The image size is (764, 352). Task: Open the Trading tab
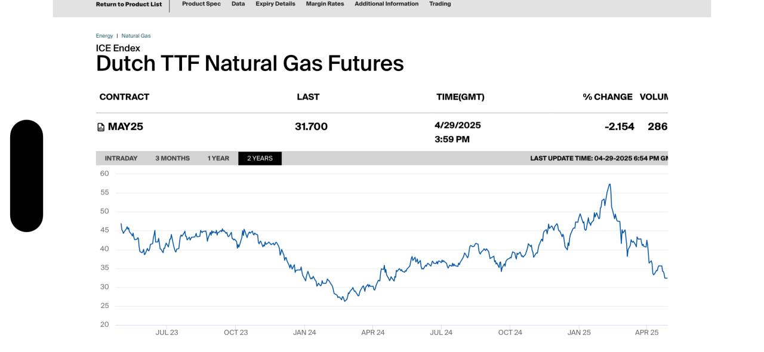[x=440, y=4]
